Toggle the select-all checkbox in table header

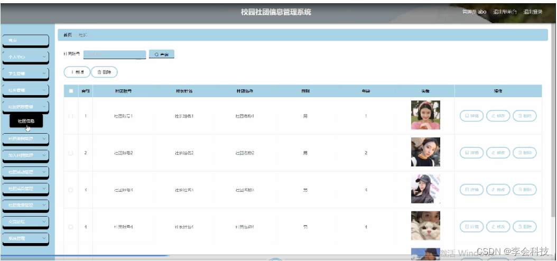[71, 91]
